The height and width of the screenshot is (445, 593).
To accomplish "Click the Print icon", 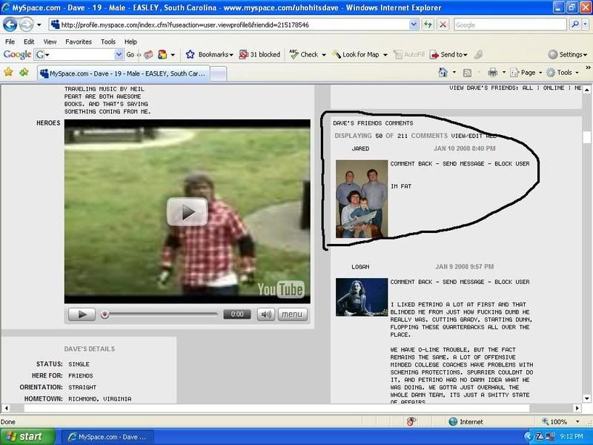I will pos(492,72).
